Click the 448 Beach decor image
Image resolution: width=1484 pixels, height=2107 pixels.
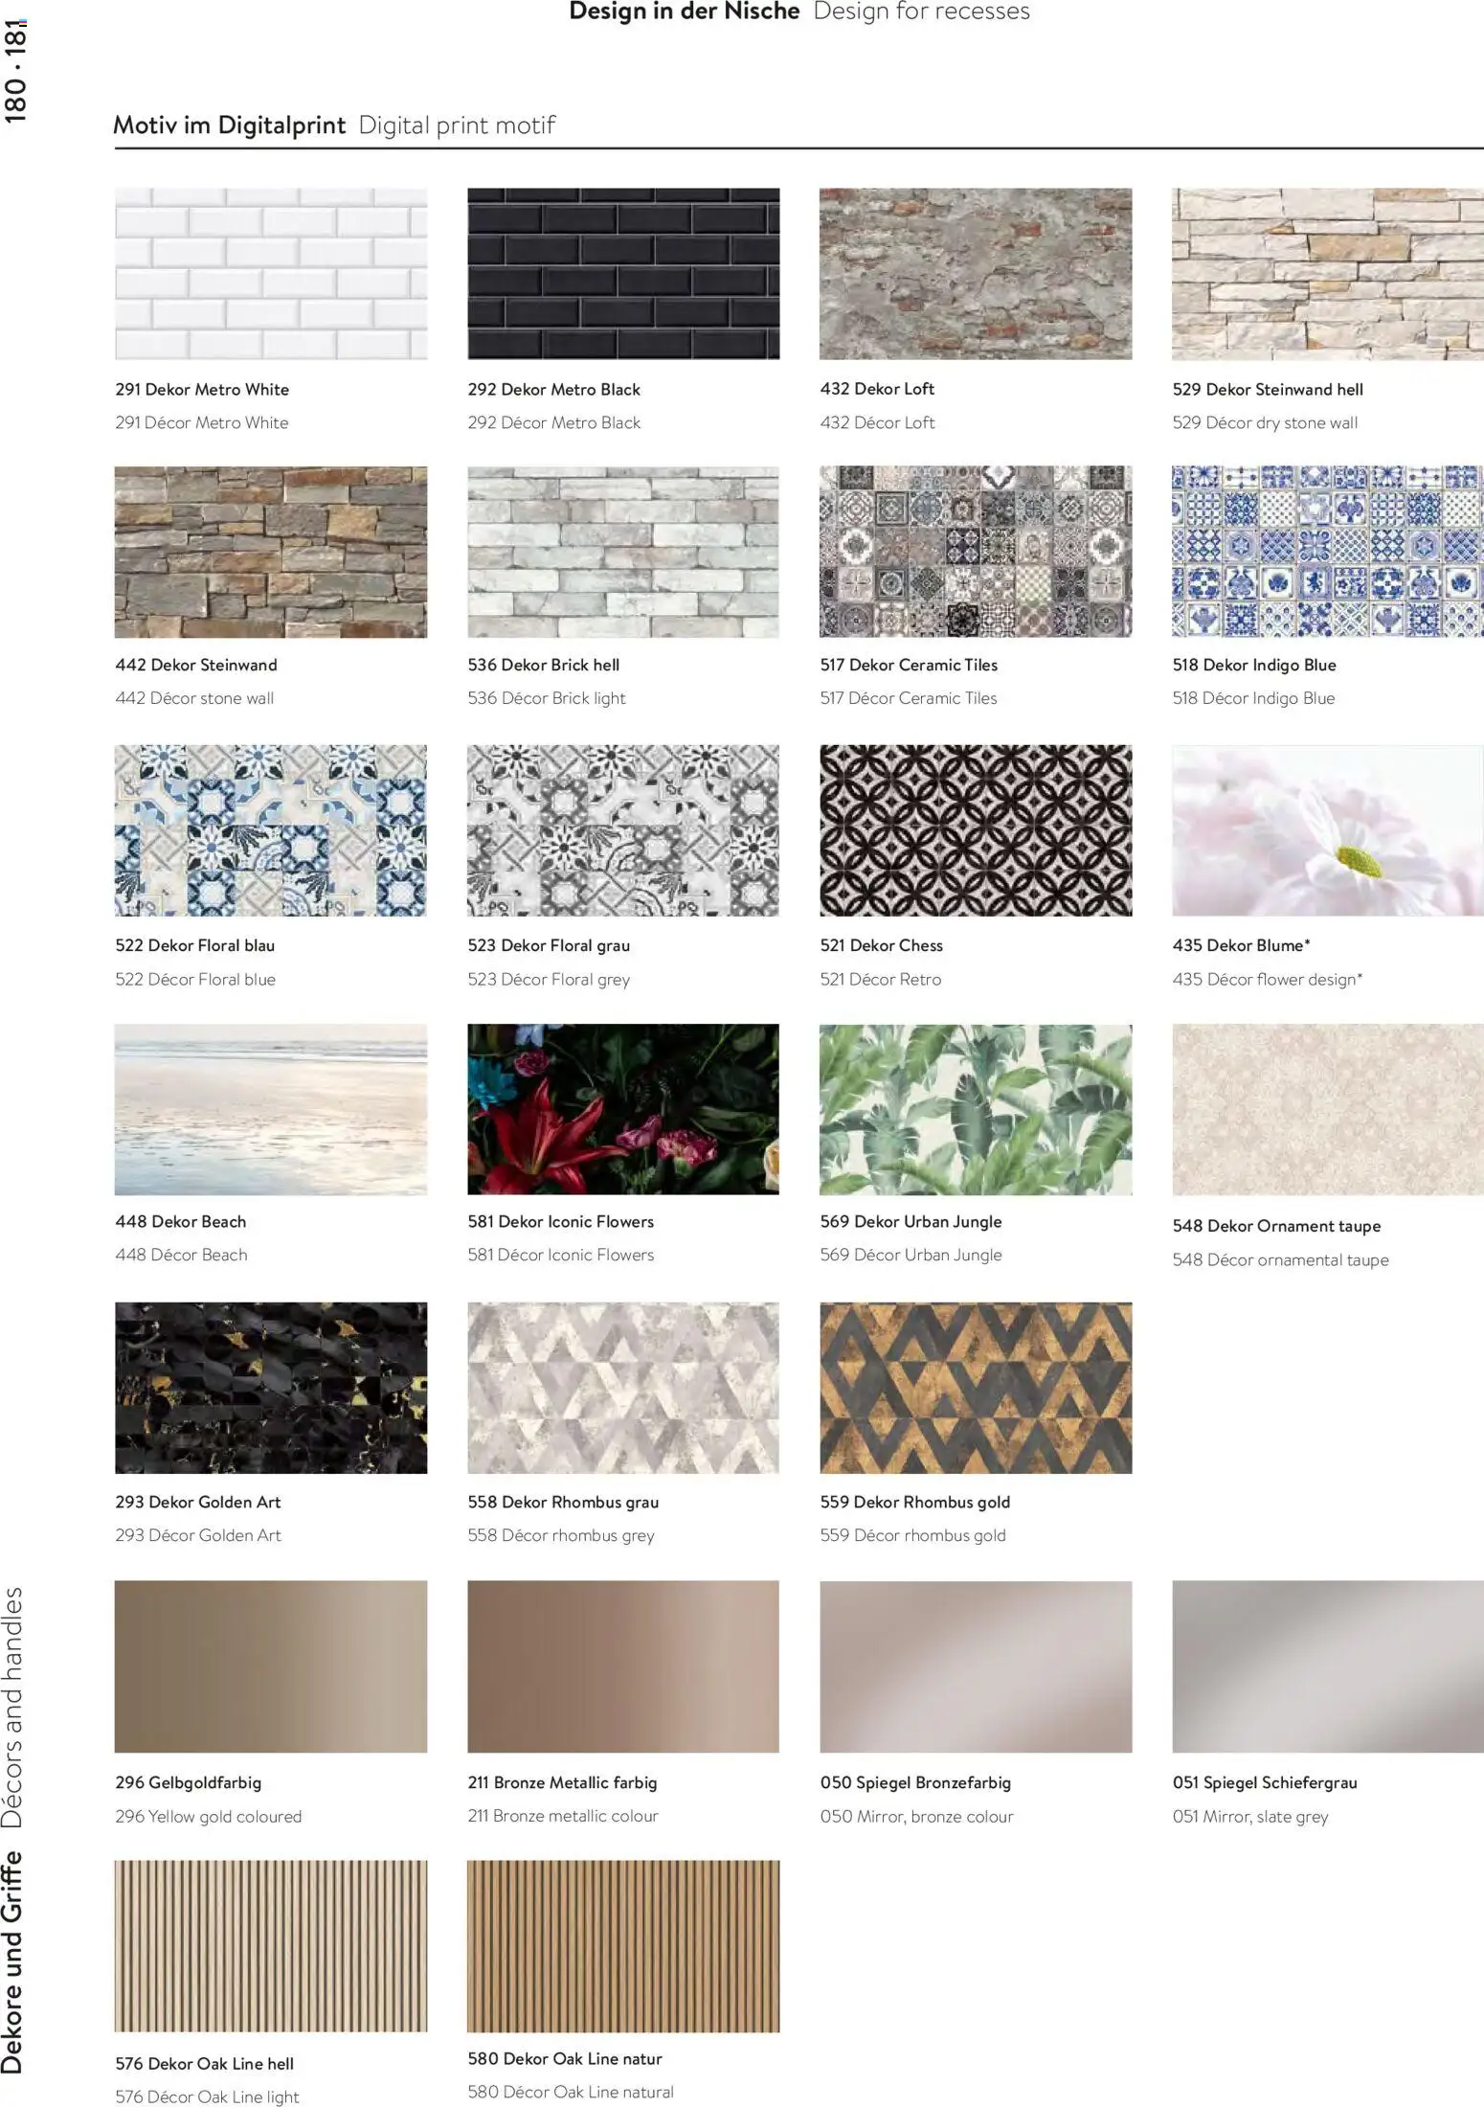tap(271, 1109)
